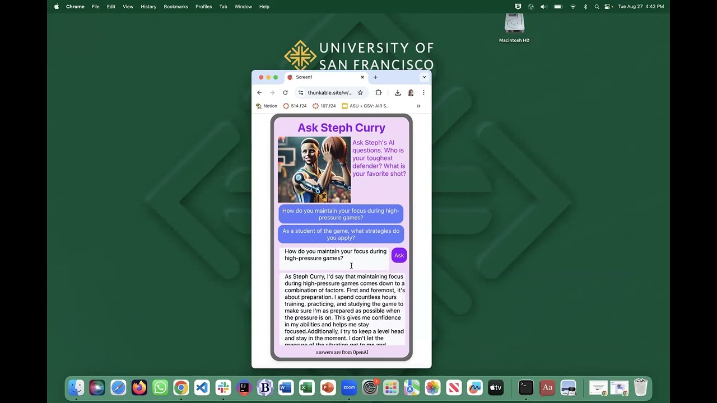Bookmark this page with the star icon
Screen dimensions: 717x403
tap(360, 93)
